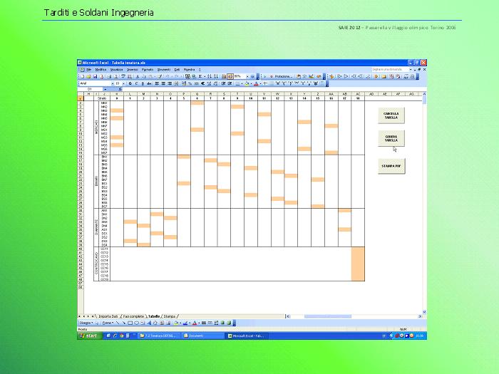499x374 pixels.
Task: Click the AutoSum sigma icon
Action: [200, 76]
